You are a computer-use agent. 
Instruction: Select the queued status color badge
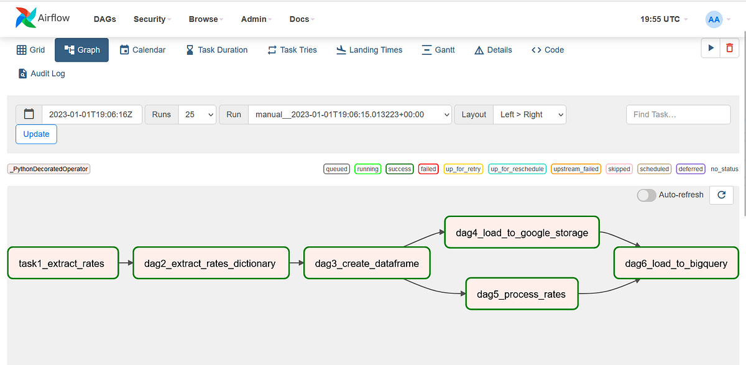tap(336, 169)
